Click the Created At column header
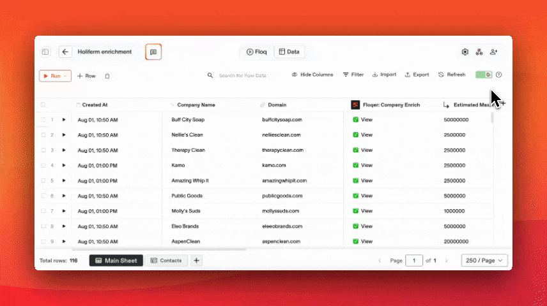The image size is (547, 306). pos(95,105)
